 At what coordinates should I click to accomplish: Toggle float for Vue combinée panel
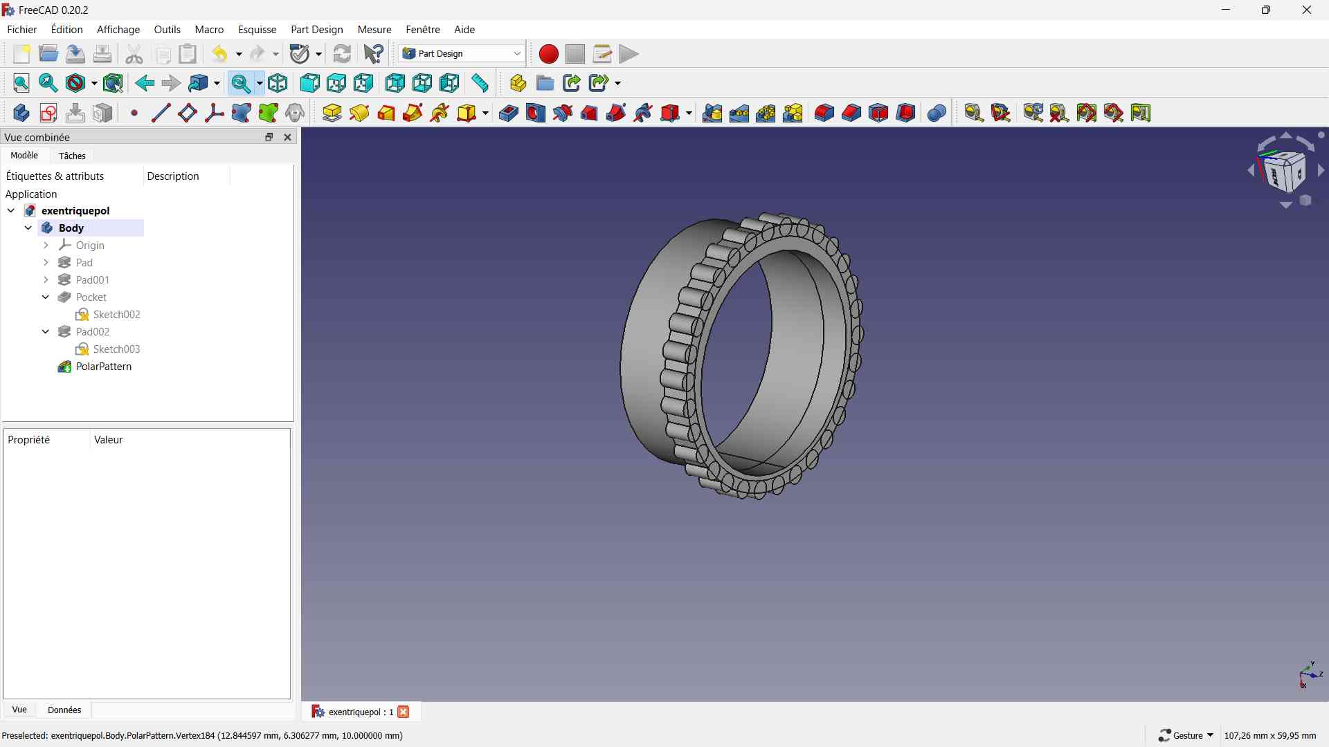269,137
